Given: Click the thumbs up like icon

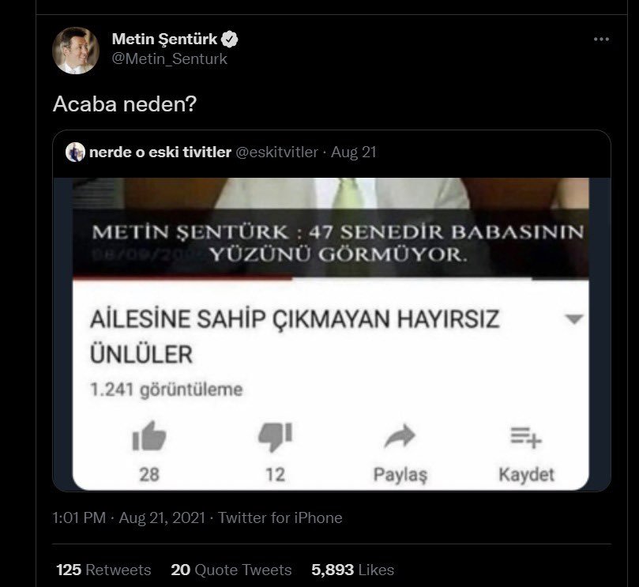Looking at the screenshot, I should [148, 437].
